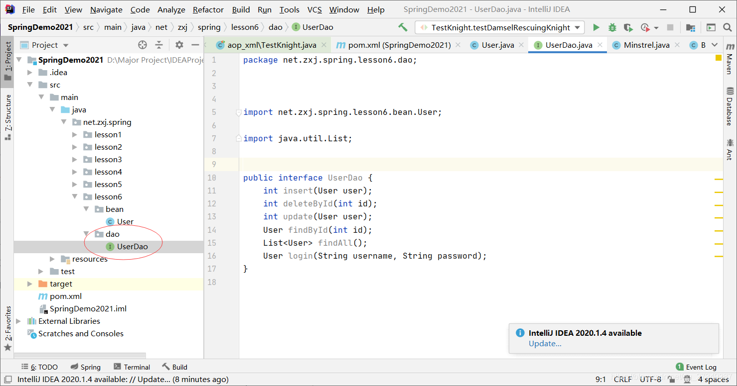Run with Coverage icon
737x386 pixels.
click(x=628, y=27)
